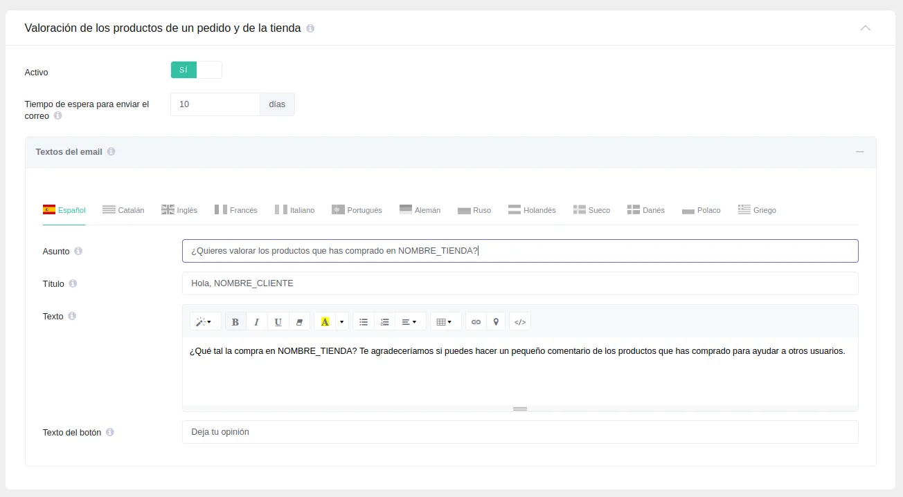The image size is (903, 497).
Task: Click the info icon next to Asunto
Action: [78, 251]
